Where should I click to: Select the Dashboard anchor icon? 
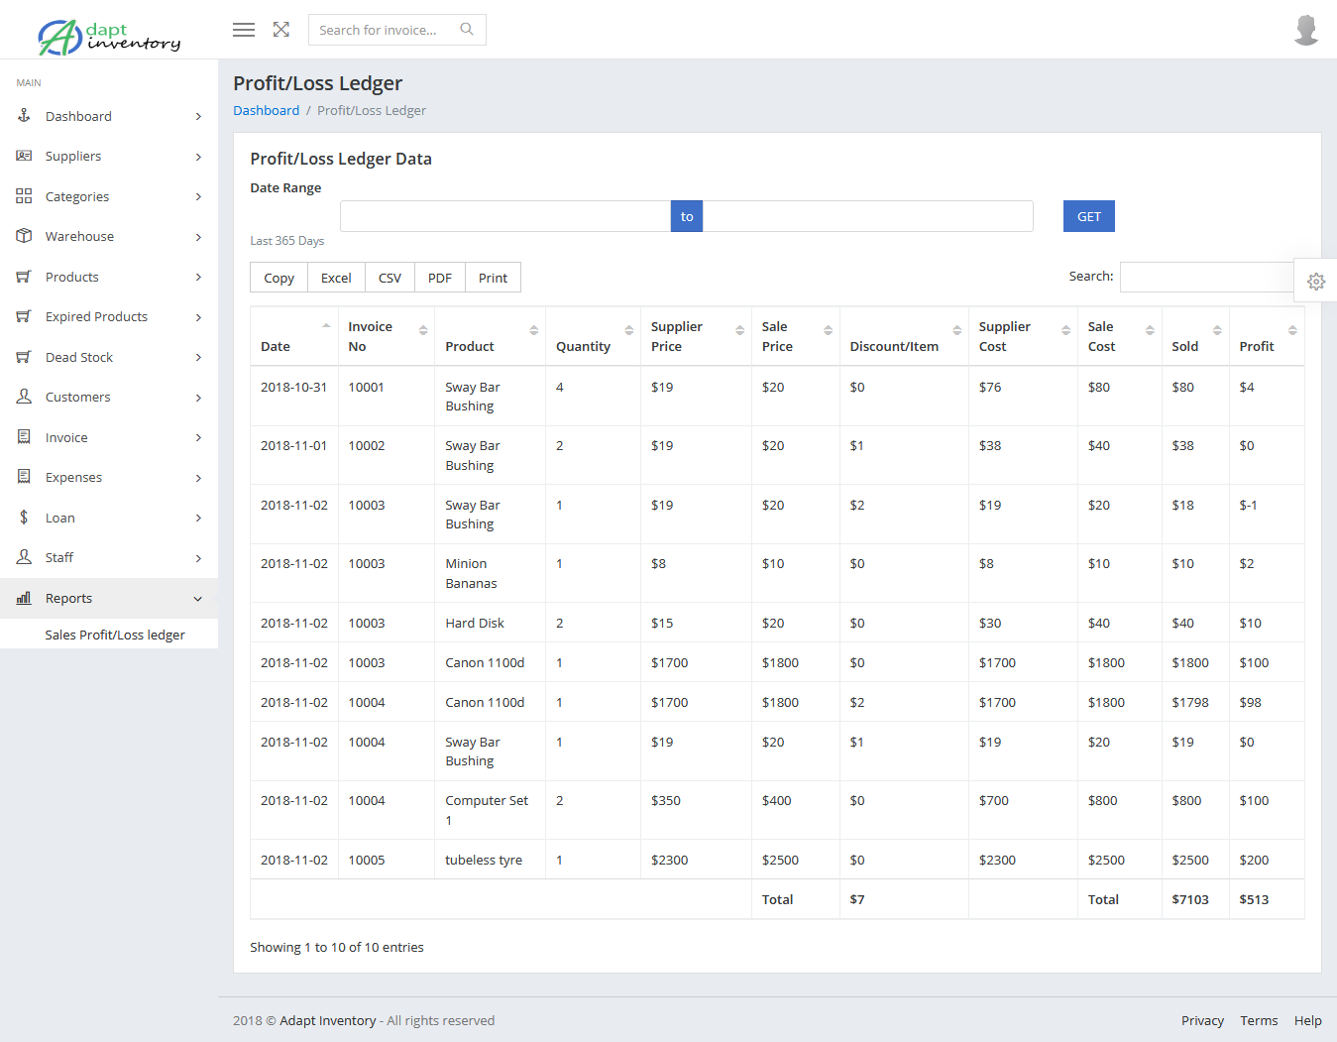coord(24,115)
